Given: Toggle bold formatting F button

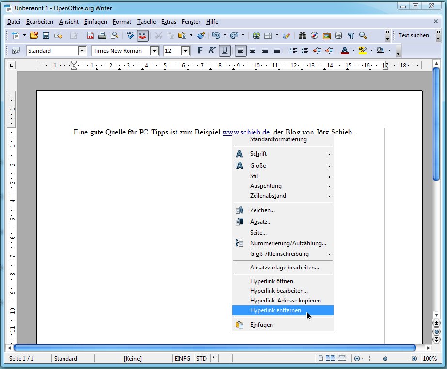Looking at the screenshot, I should pyautogui.click(x=200, y=51).
